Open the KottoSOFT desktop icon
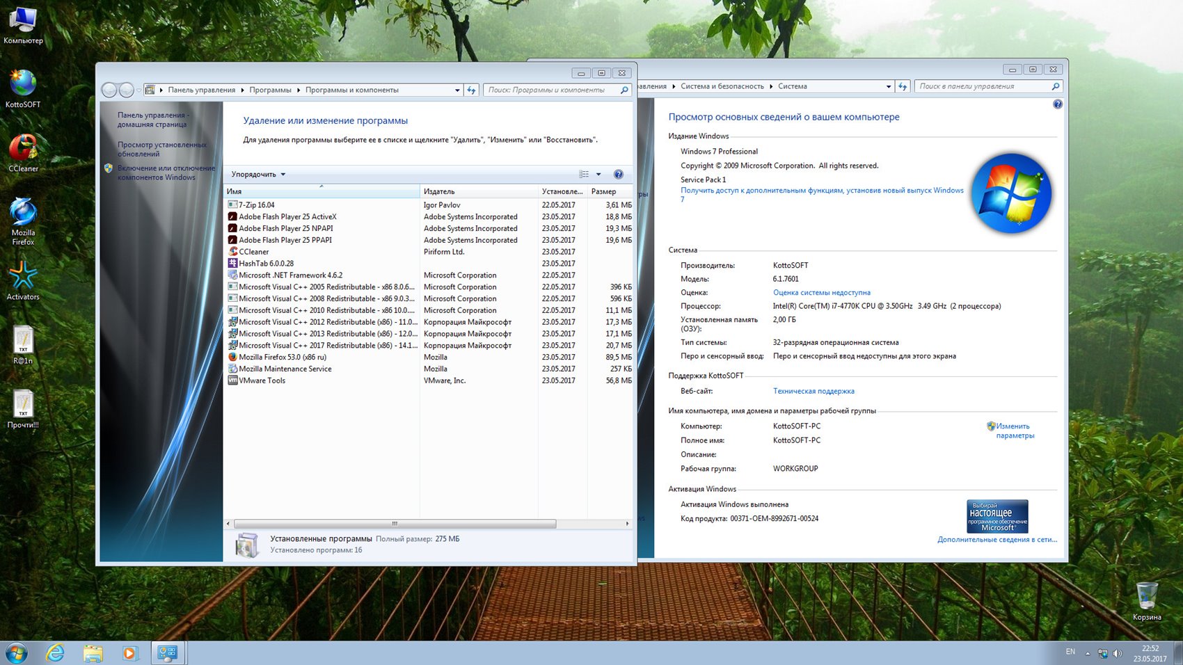This screenshot has width=1183, height=665. [x=23, y=89]
